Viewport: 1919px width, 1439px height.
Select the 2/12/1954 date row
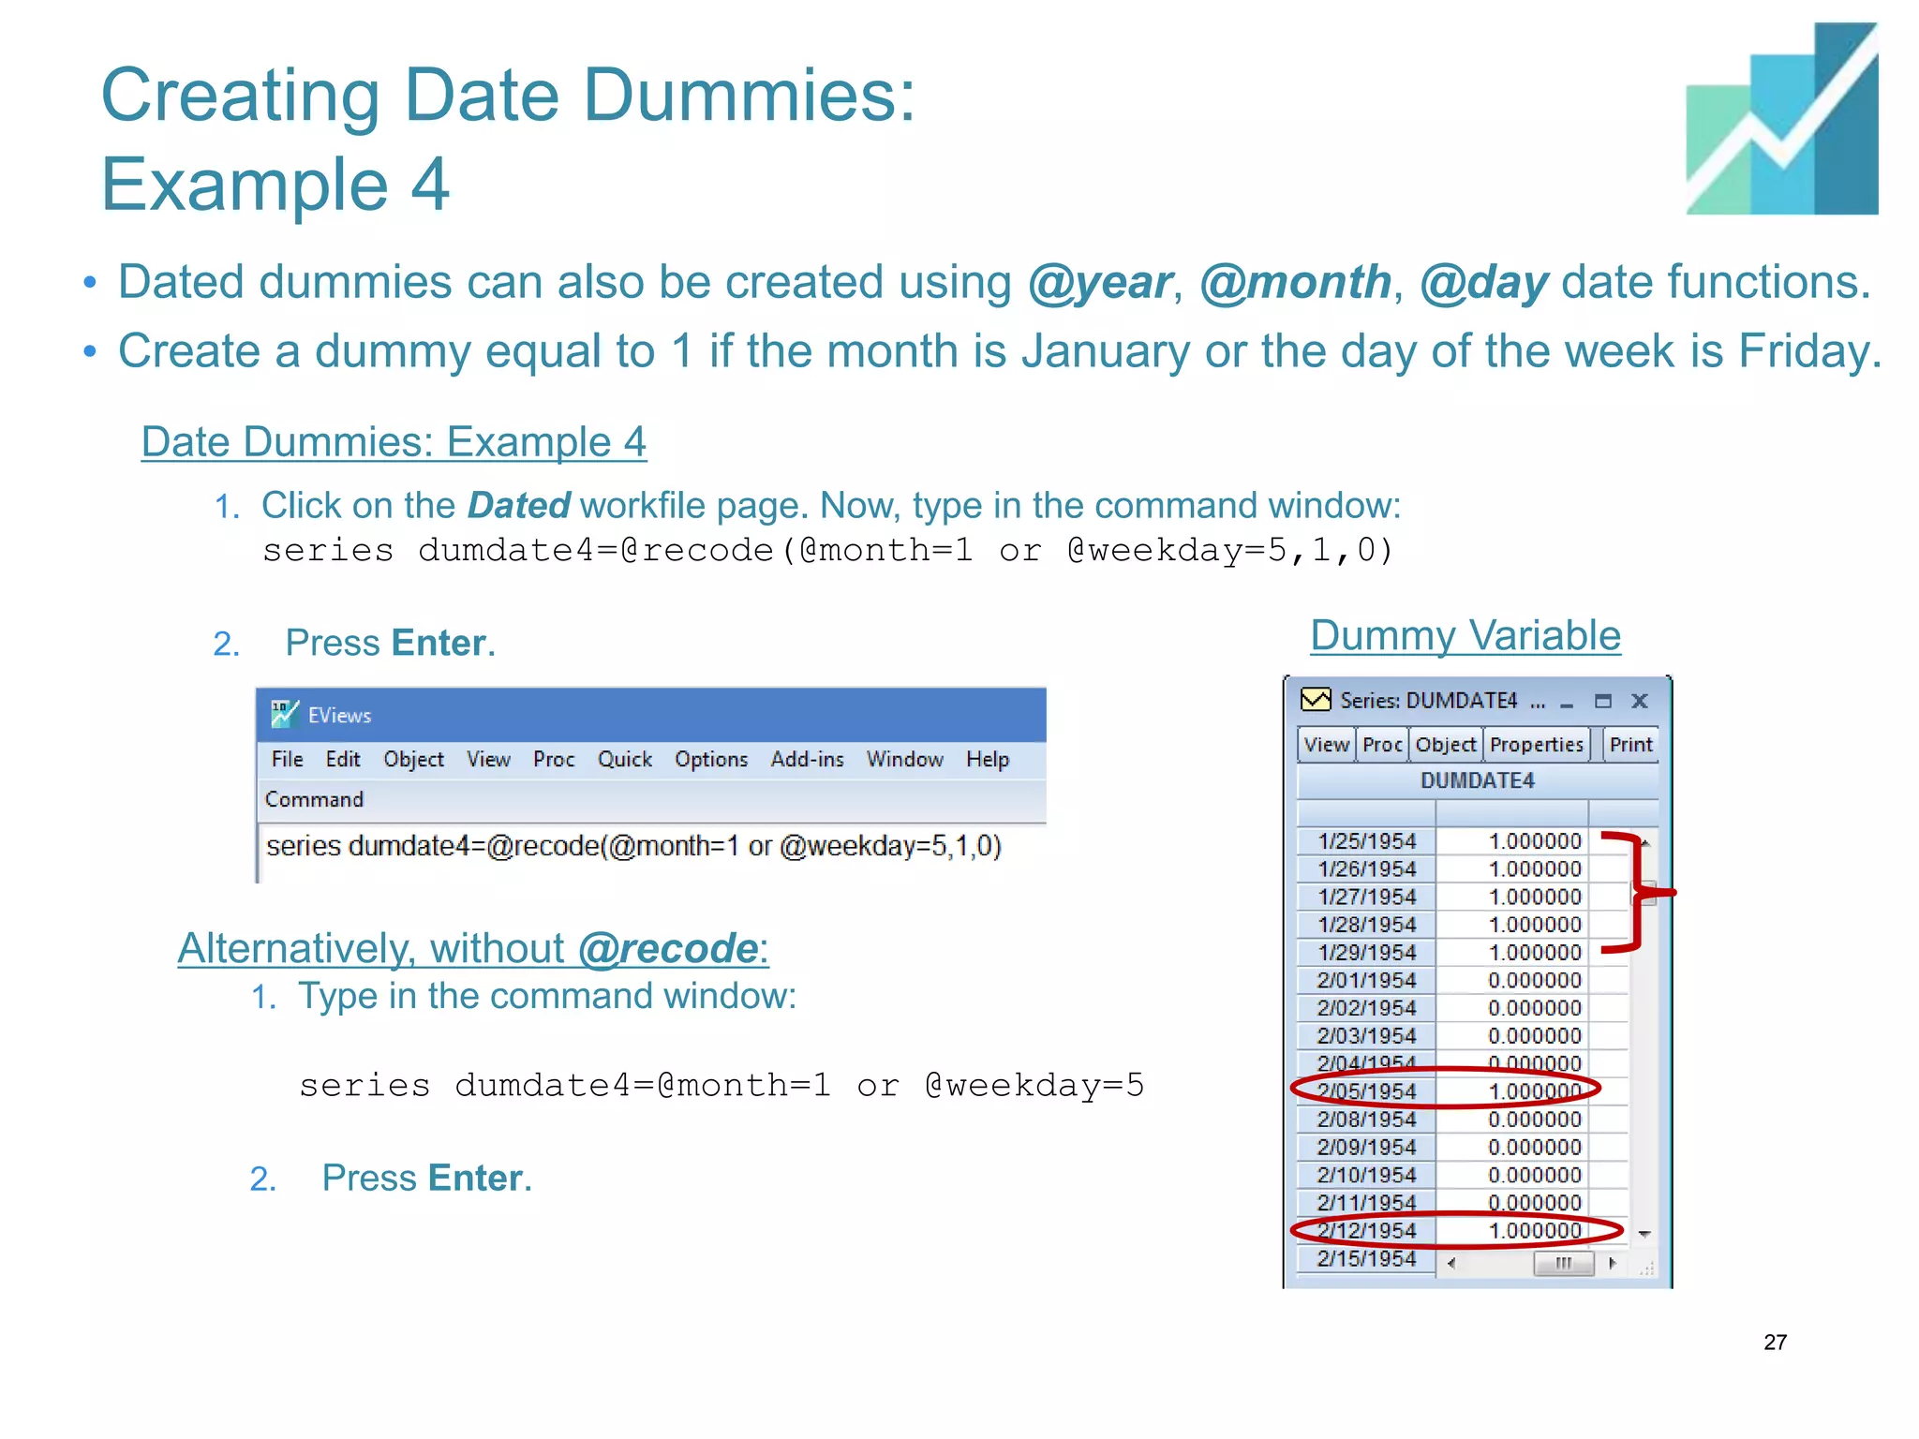pyautogui.click(x=1366, y=1231)
